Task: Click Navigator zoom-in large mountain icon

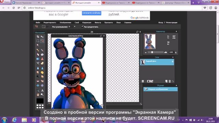Action: pyautogui.click(x=166, y=52)
